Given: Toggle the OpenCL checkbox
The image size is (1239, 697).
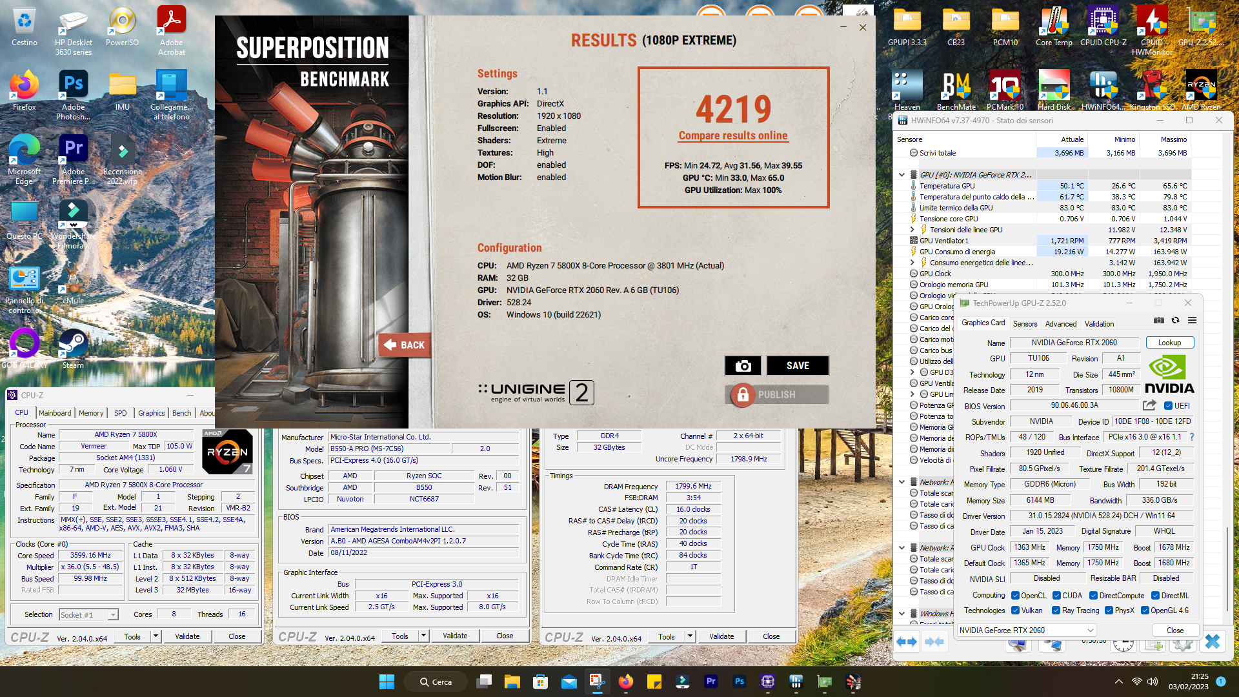Looking at the screenshot, I should click(1015, 596).
